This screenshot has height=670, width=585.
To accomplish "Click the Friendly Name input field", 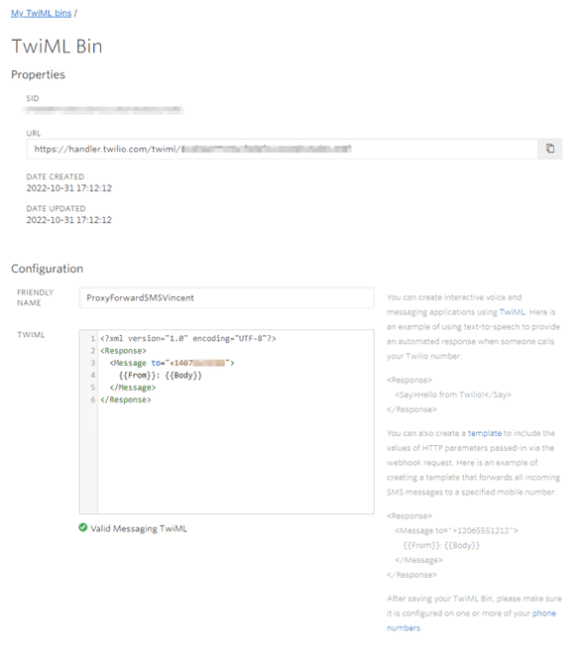I will point(226,297).
